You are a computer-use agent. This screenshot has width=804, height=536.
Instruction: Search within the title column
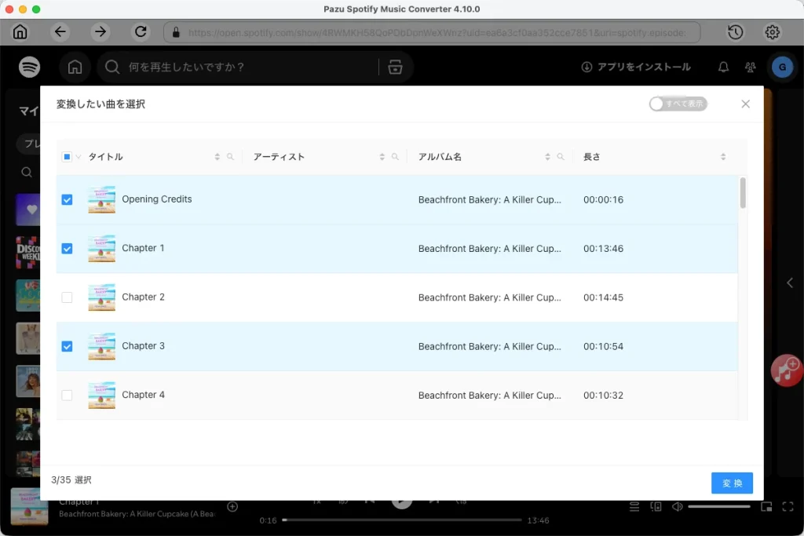pos(230,157)
